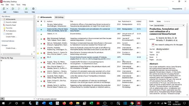Image resolution: width=189 pixels, height=106 pixels.
Task: Open the Tools menu
Action: click(x=18, y=5)
